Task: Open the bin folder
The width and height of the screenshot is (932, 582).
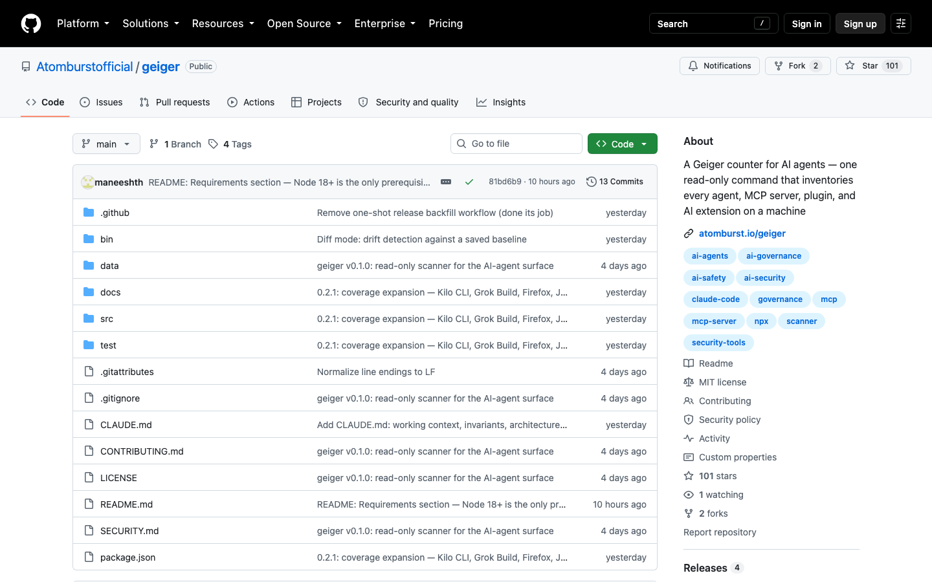Action: coord(107,239)
